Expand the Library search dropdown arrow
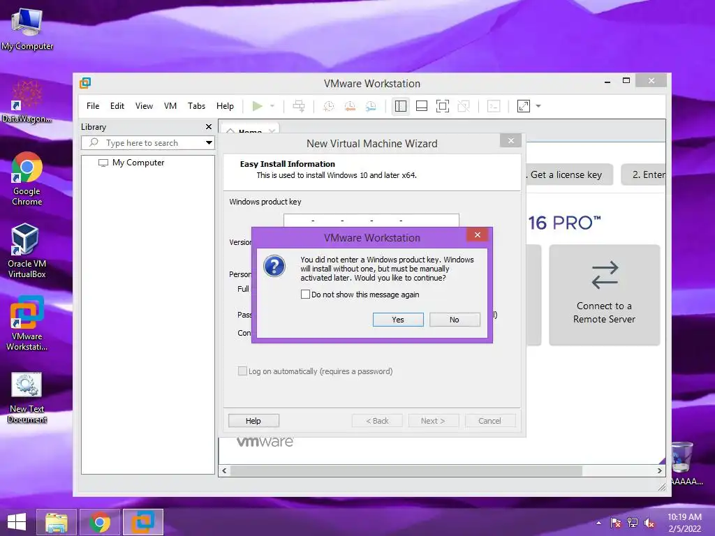This screenshot has height=536, width=715. coord(209,142)
